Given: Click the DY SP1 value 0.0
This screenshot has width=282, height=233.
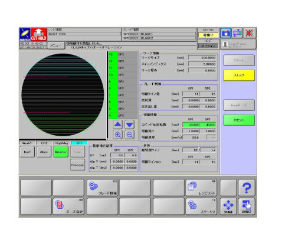Looking at the screenshot, I should (117, 155).
